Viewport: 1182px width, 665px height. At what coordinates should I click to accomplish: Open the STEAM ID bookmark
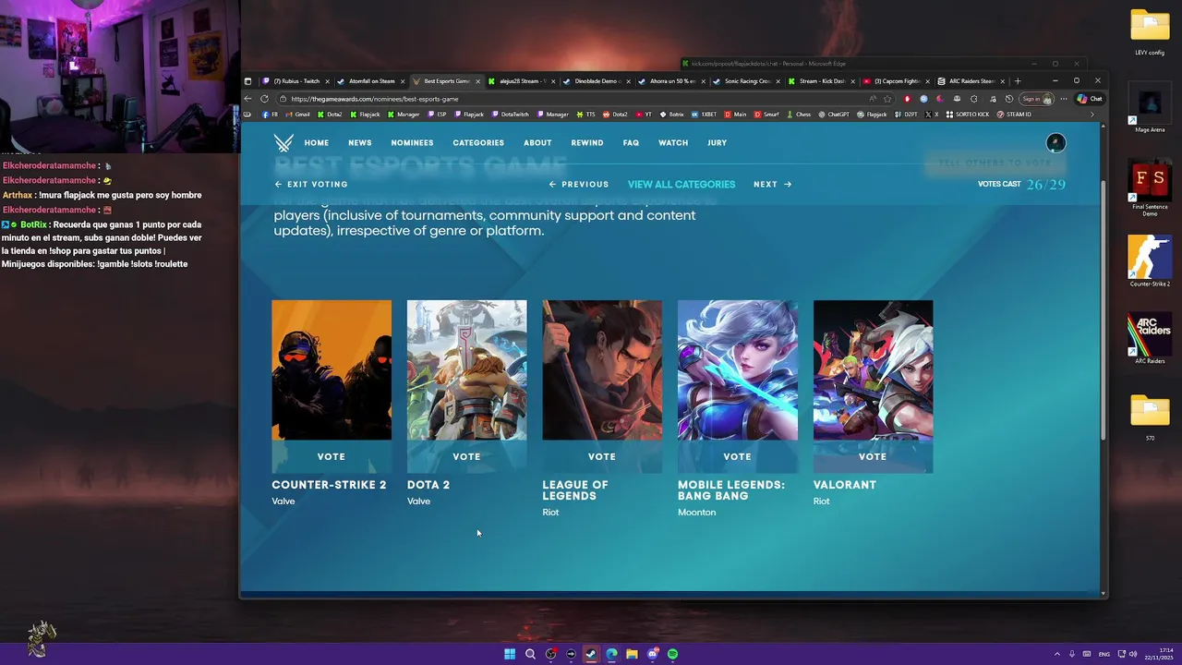1014,115
